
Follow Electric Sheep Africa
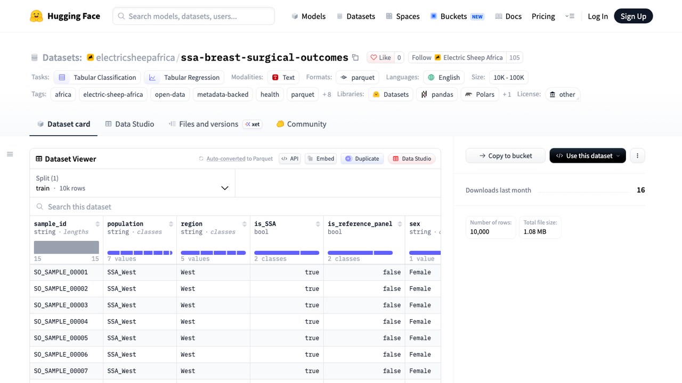click(457, 57)
